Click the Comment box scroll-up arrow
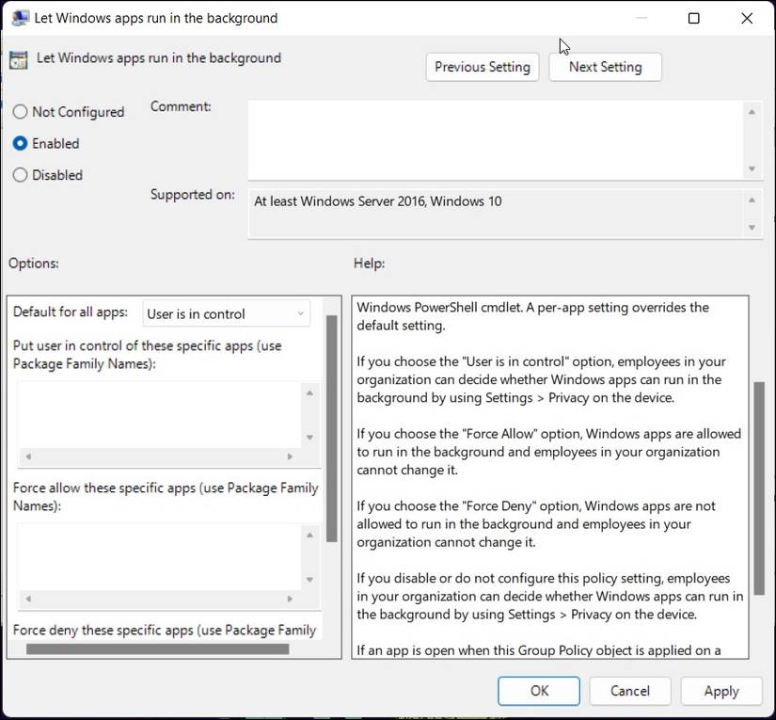 pyautogui.click(x=752, y=110)
